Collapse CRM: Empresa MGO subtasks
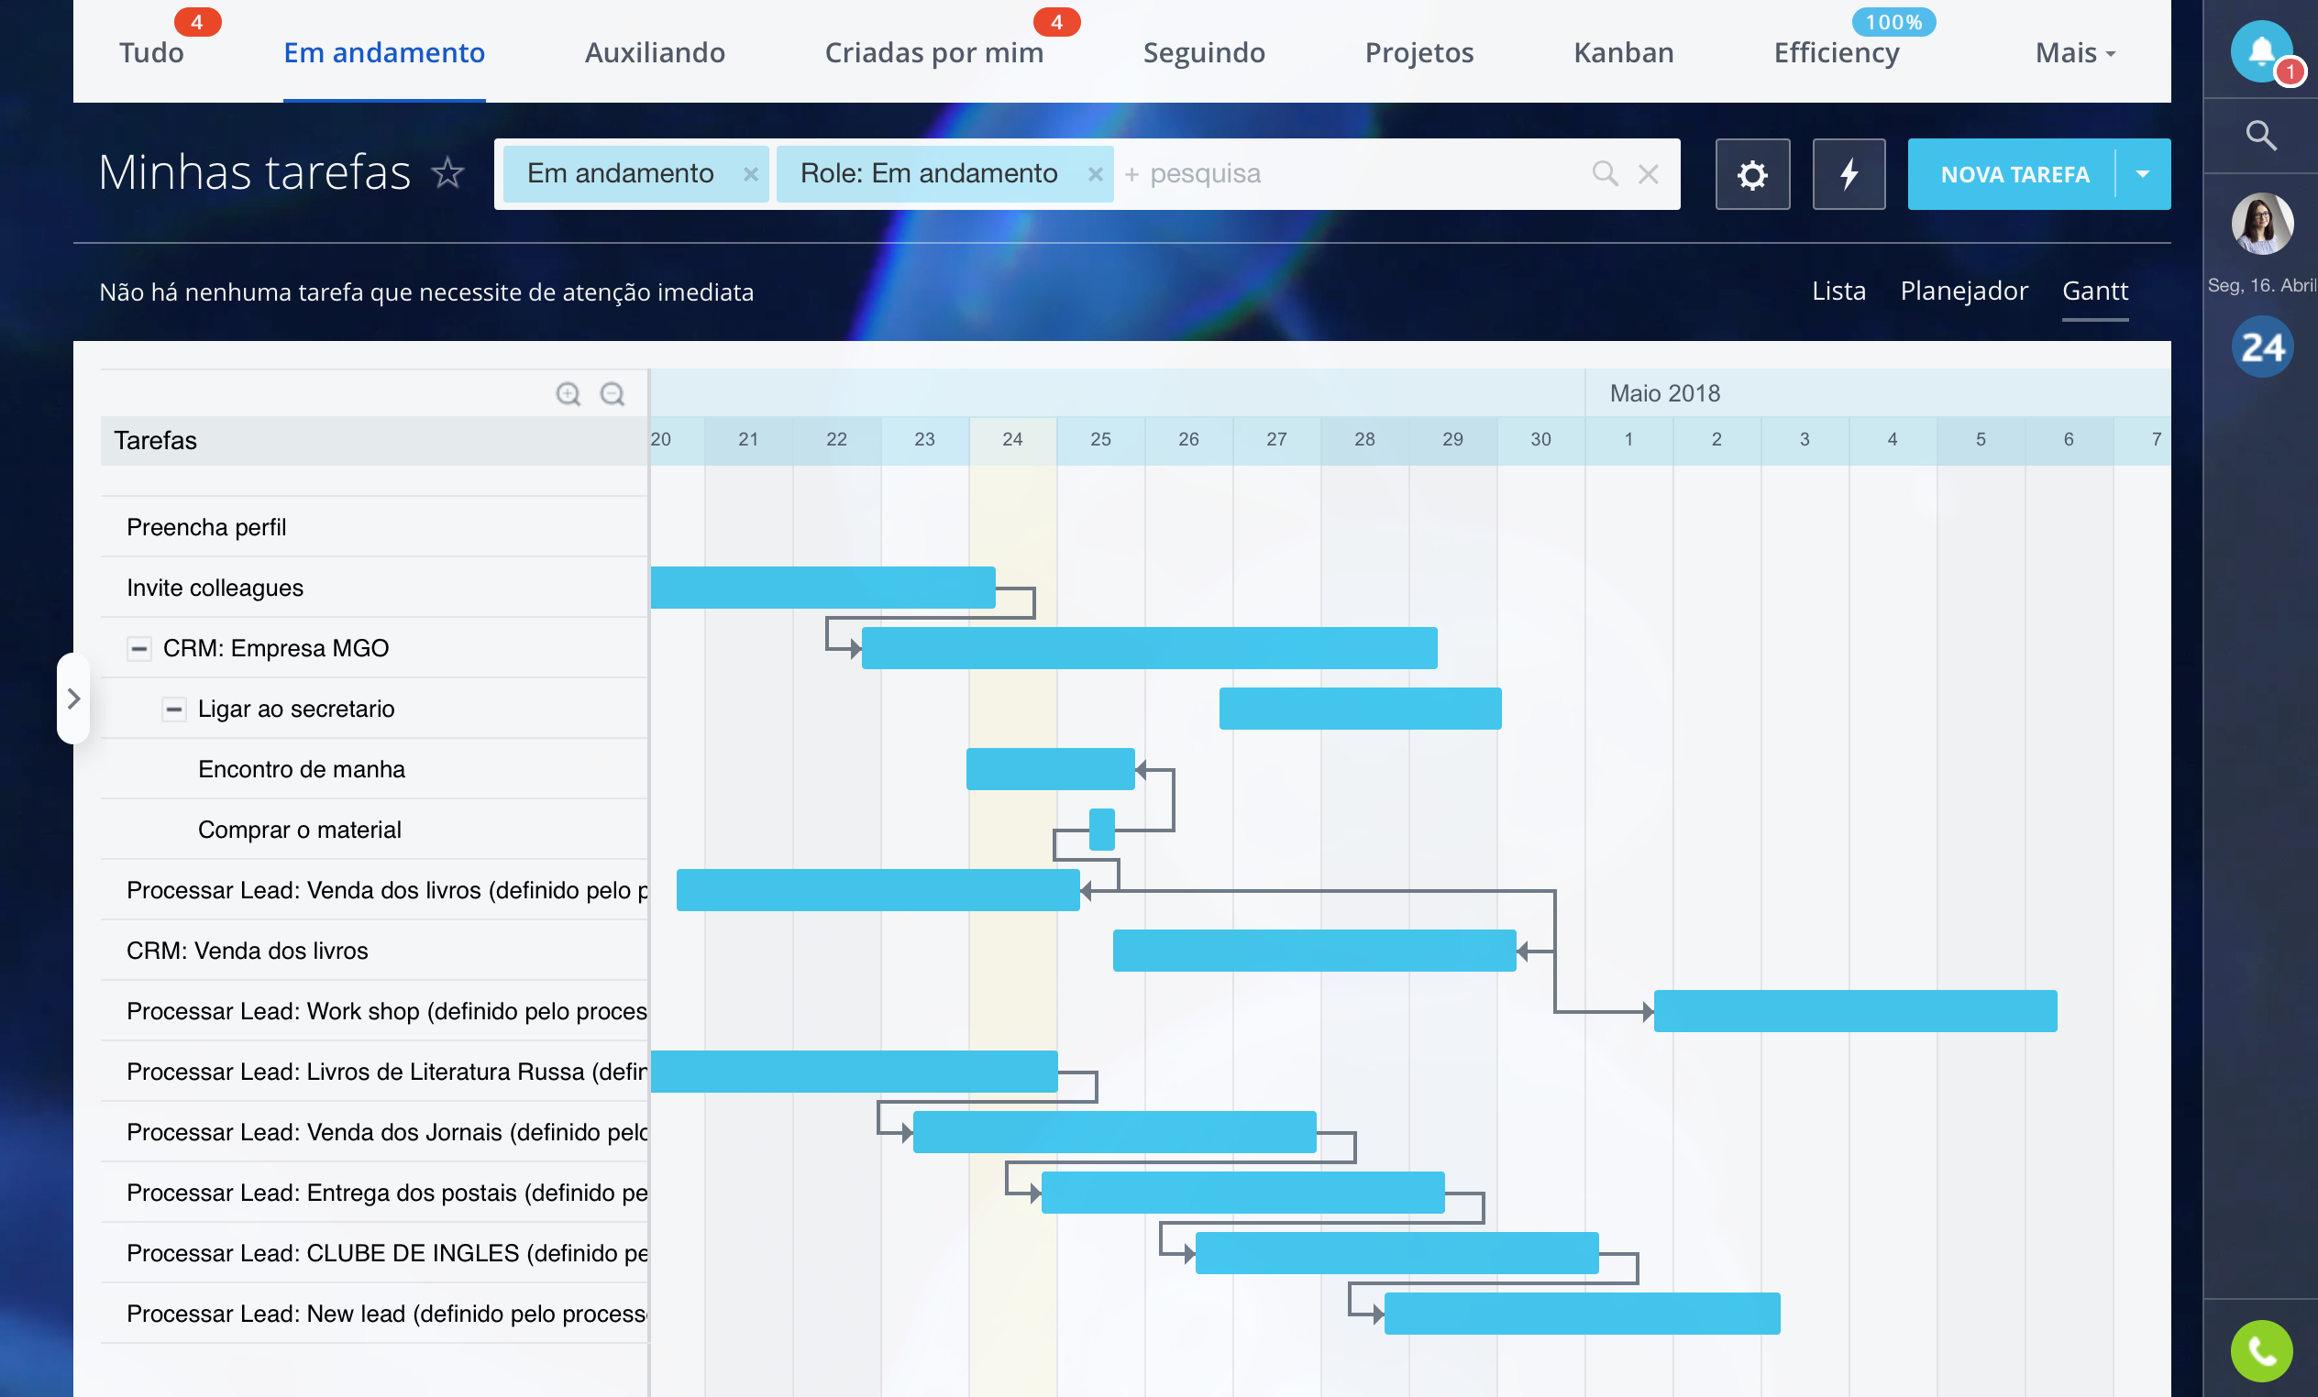The width and height of the screenshot is (2318, 1397). click(139, 648)
